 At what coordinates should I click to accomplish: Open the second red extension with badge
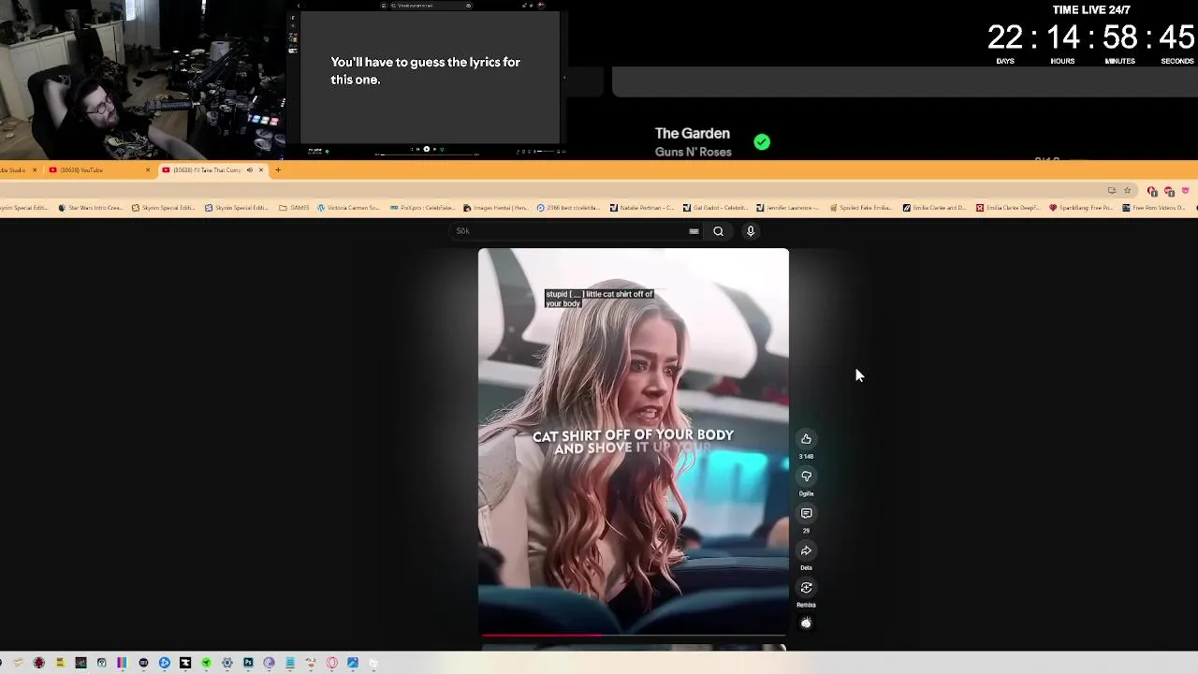pos(1169,191)
